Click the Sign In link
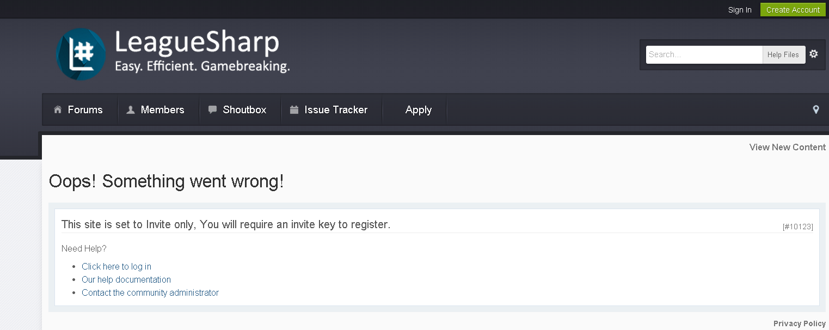 [740, 10]
